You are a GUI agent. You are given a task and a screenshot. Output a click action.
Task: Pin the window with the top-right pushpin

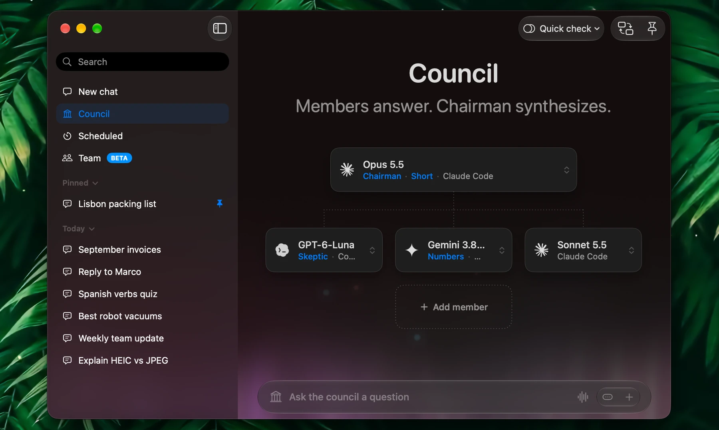(652, 28)
